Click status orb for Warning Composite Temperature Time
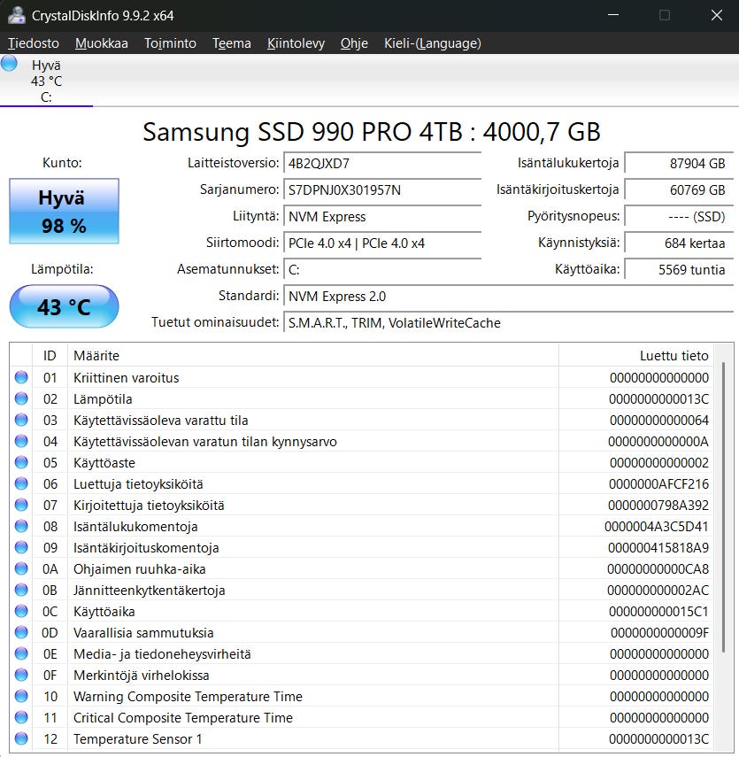 pos(21,696)
